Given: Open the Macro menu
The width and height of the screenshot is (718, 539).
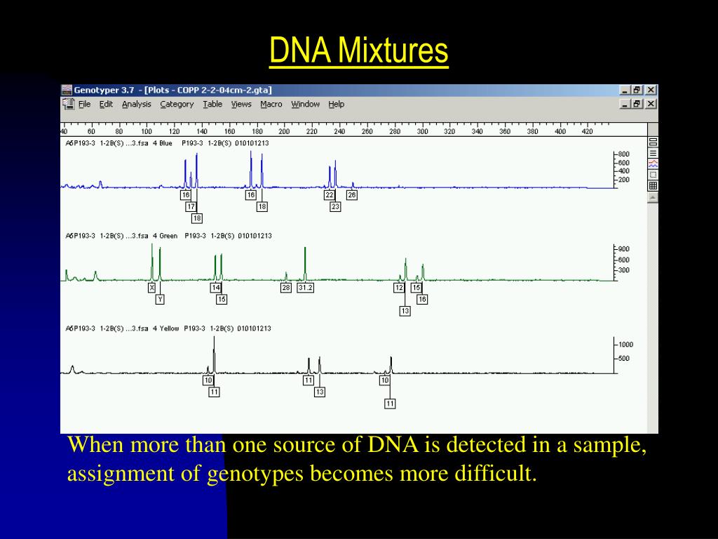Looking at the screenshot, I should coord(271,105).
